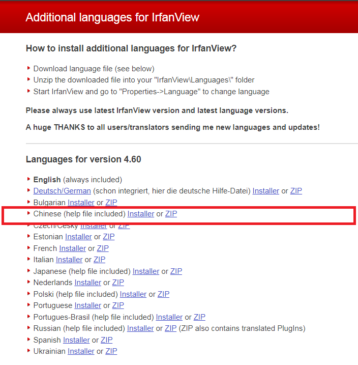Download the Spanish Installer
The width and height of the screenshot is (358, 365).
point(76,340)
